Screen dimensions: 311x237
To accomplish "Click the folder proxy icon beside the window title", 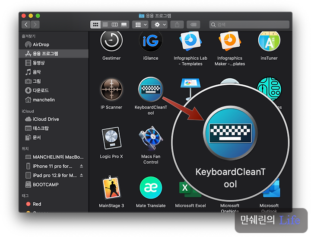I will [x=141, y=16].
